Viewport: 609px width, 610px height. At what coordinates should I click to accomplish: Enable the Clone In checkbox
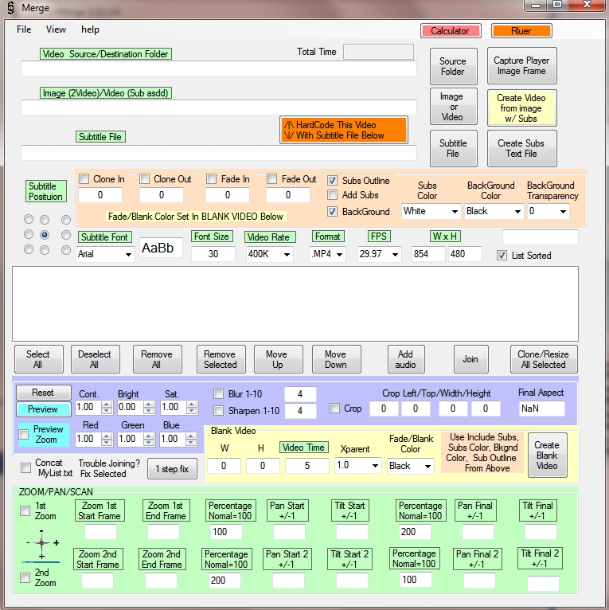click(84, 179)
